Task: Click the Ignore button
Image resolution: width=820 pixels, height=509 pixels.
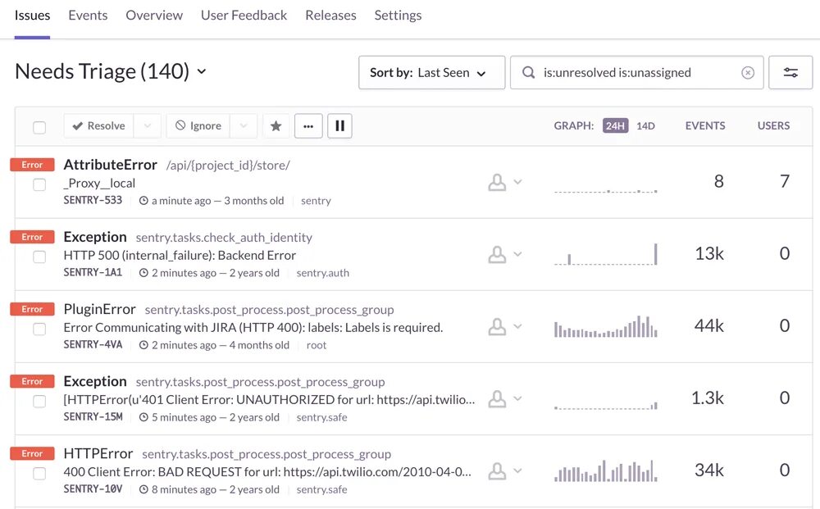Action: point(198,126)
